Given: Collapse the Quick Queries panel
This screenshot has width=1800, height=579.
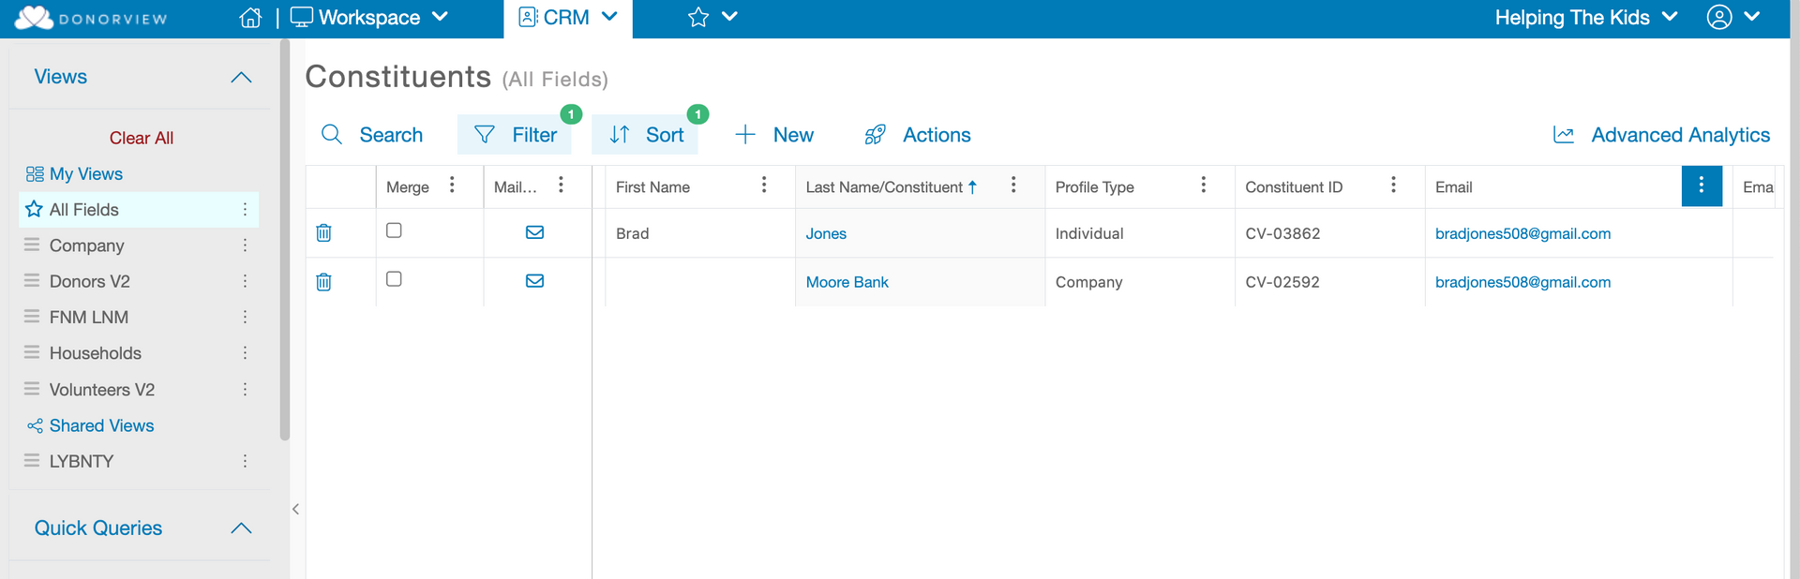Looking at the screenshot, I should (241, 528).
